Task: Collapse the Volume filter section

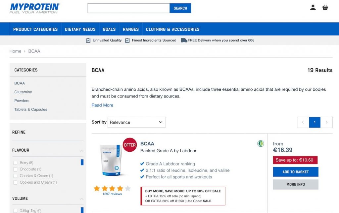Action: [81, 198]
